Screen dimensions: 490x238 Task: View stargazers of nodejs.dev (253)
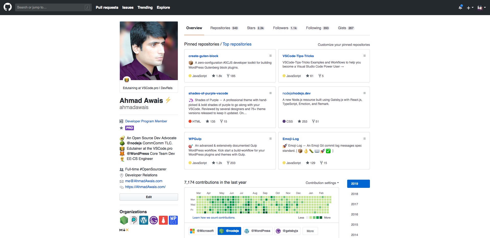[x=302, y=121]
